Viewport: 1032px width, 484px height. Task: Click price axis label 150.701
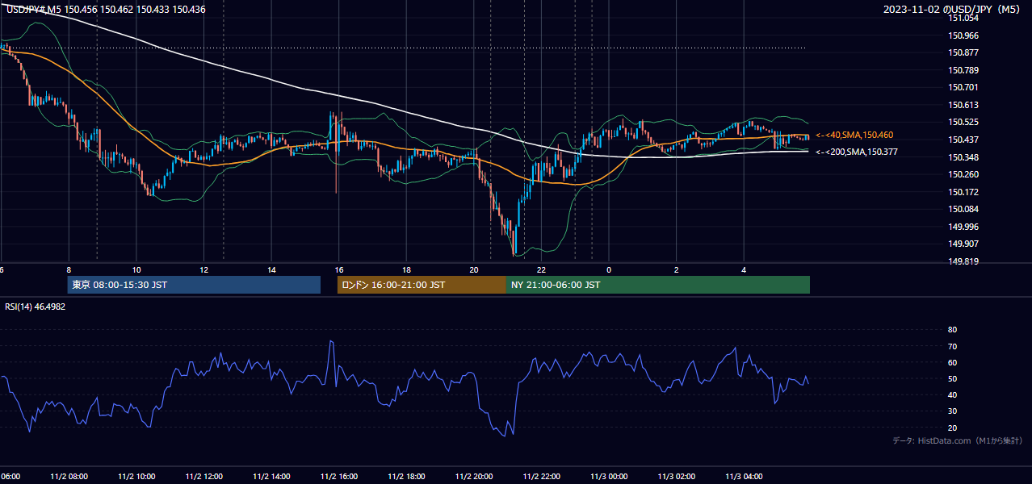963,88
